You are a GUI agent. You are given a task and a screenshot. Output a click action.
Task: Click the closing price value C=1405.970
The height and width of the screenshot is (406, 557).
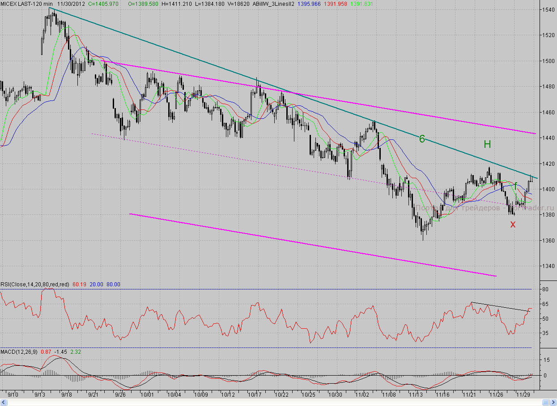coord(103,4)
